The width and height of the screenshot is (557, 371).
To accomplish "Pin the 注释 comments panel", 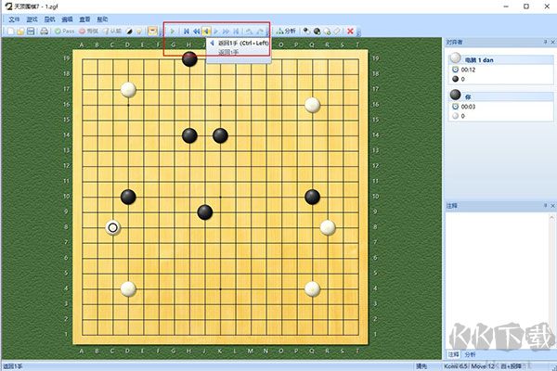I will tap(545, 206).
